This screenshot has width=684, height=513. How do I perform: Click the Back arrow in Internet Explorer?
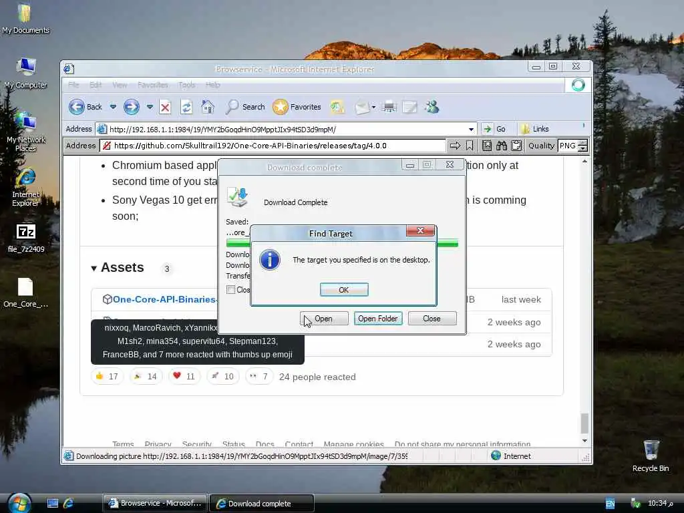coord(77,107)
